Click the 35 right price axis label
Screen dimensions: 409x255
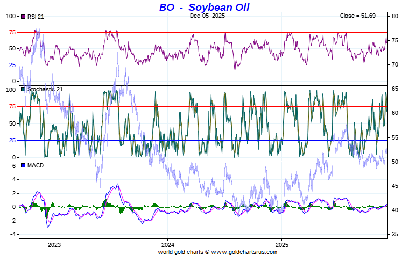point(395,234)
